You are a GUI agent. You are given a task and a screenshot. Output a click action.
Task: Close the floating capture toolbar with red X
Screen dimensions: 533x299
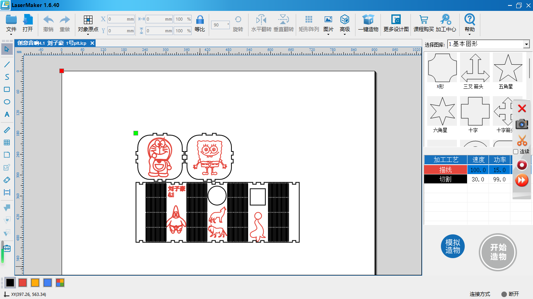pyautogui.click(x=522, y=109)
